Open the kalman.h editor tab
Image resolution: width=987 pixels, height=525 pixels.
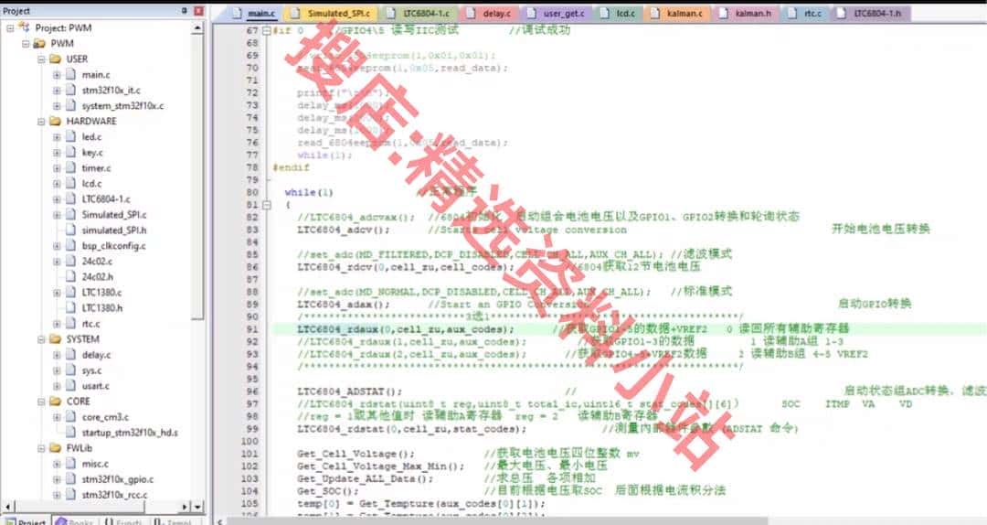point(747,13)
